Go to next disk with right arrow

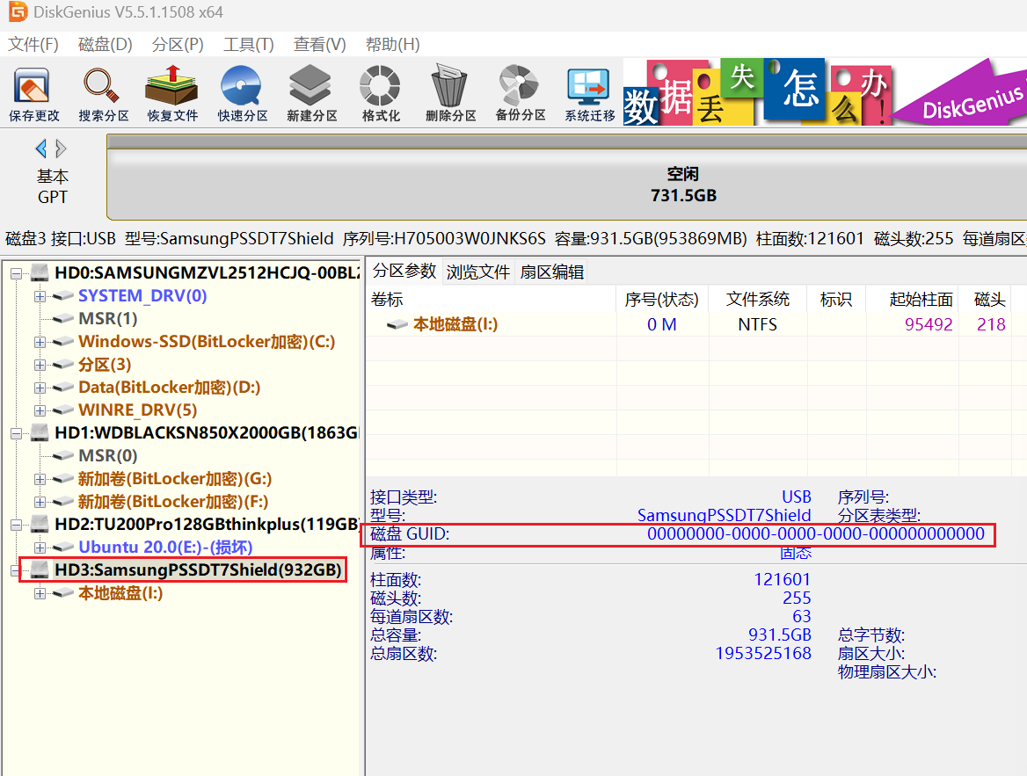tap(61, 149)
